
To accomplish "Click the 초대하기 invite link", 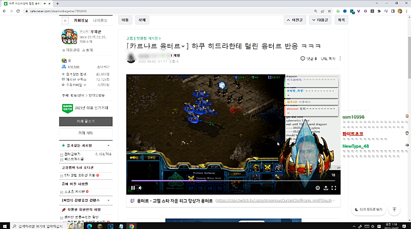I will 103,67.
